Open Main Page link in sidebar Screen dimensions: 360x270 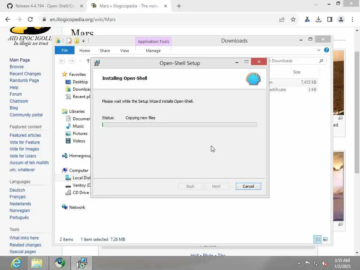tap(20, 60)
